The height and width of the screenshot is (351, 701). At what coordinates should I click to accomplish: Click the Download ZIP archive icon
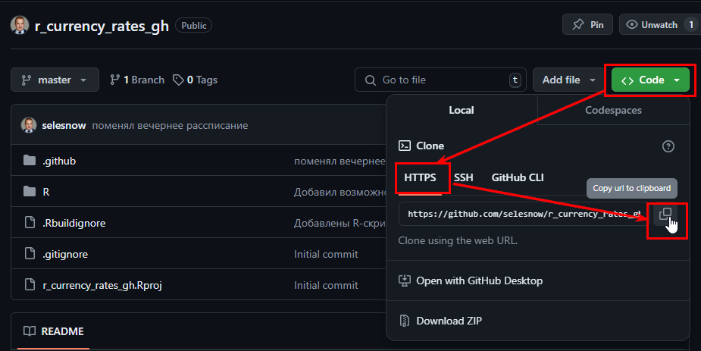click(x=404, y=321)
